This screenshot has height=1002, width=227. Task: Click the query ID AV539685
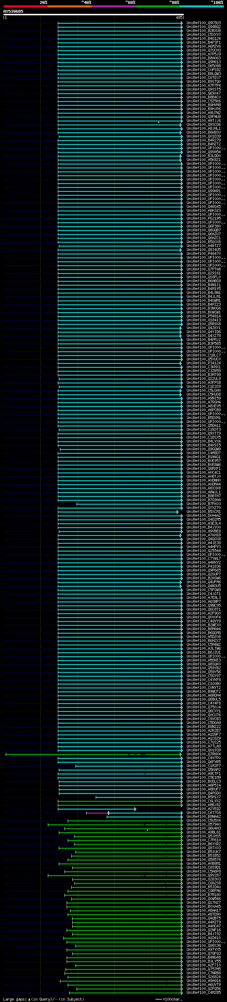13,12
